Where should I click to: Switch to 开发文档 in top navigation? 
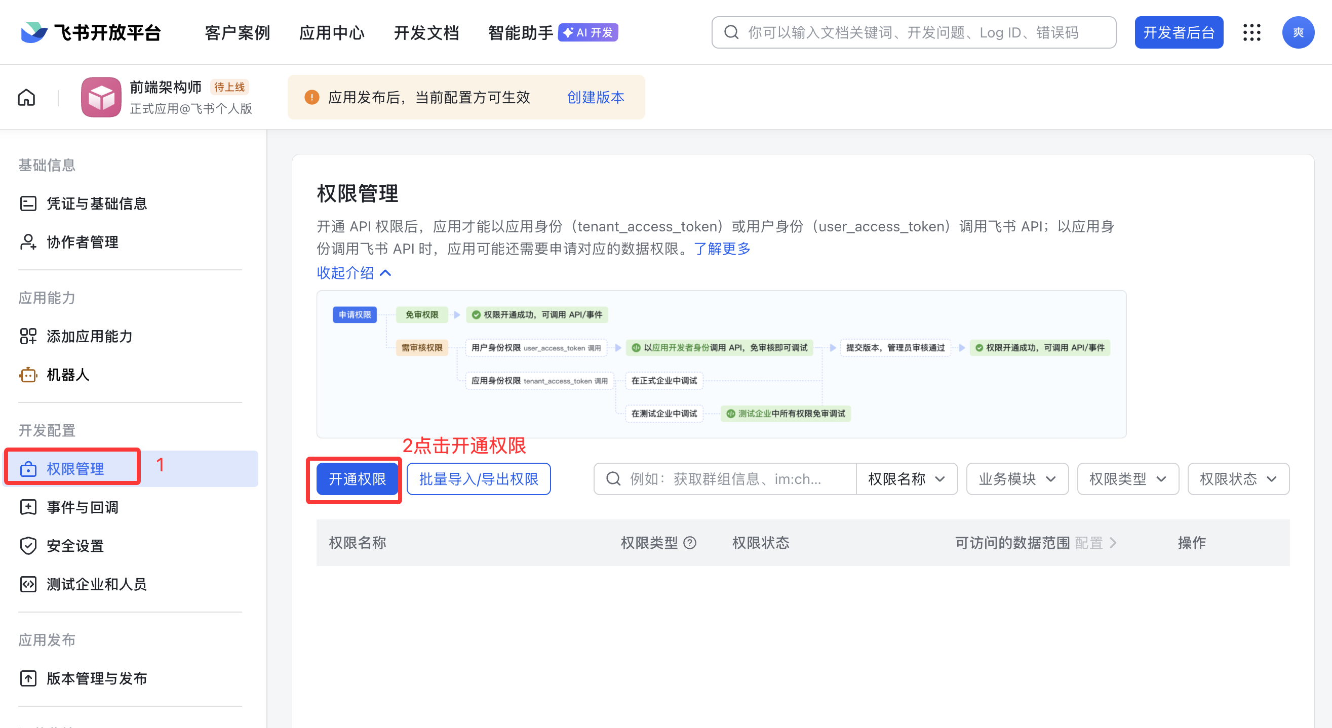(426, 32)
